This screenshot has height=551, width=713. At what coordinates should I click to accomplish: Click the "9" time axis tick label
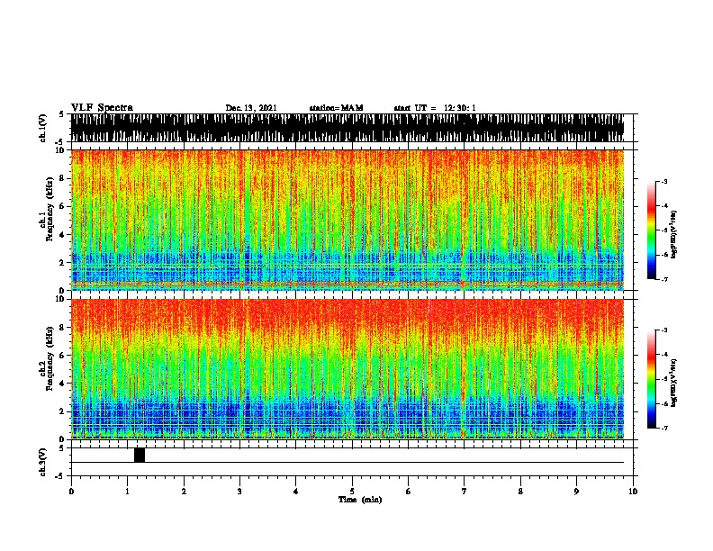576,492
